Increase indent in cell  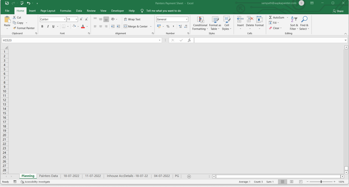(x=118, y=26)
